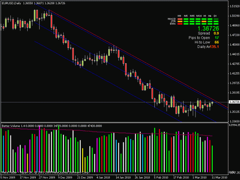
Task: Click the Spread value 0.9
Action: (216, 33)
